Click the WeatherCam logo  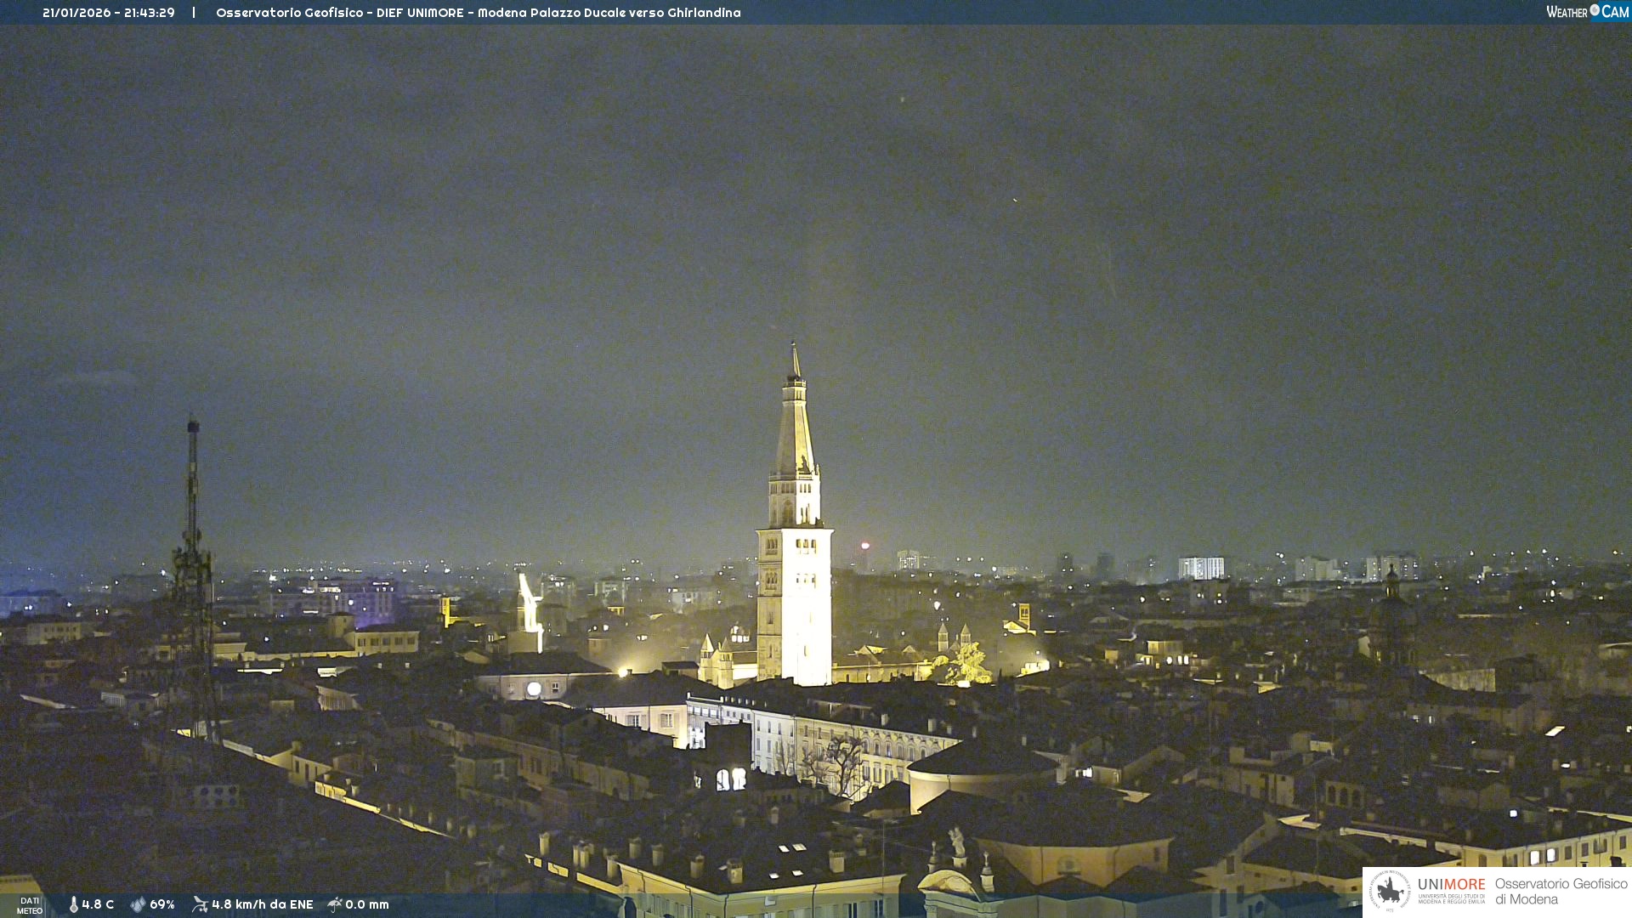coord(1587,12)
